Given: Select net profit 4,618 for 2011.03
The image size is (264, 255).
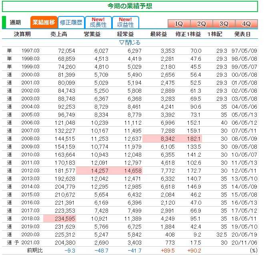Looking at the screenshot, I should tap(168, 163).
